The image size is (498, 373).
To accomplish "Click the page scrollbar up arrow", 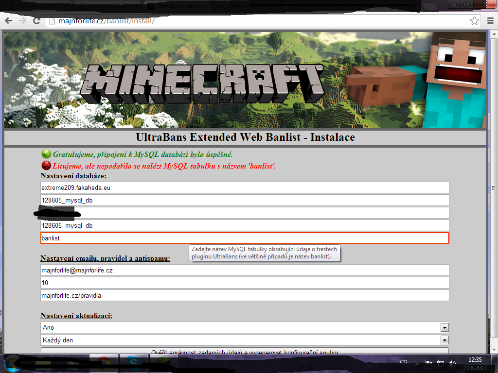I will (x=494, y=34).
